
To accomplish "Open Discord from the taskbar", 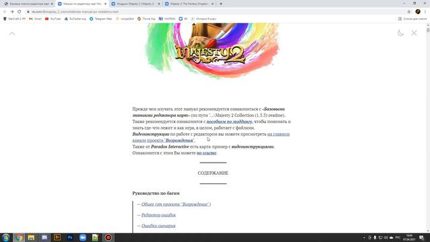I will (44, 237).
